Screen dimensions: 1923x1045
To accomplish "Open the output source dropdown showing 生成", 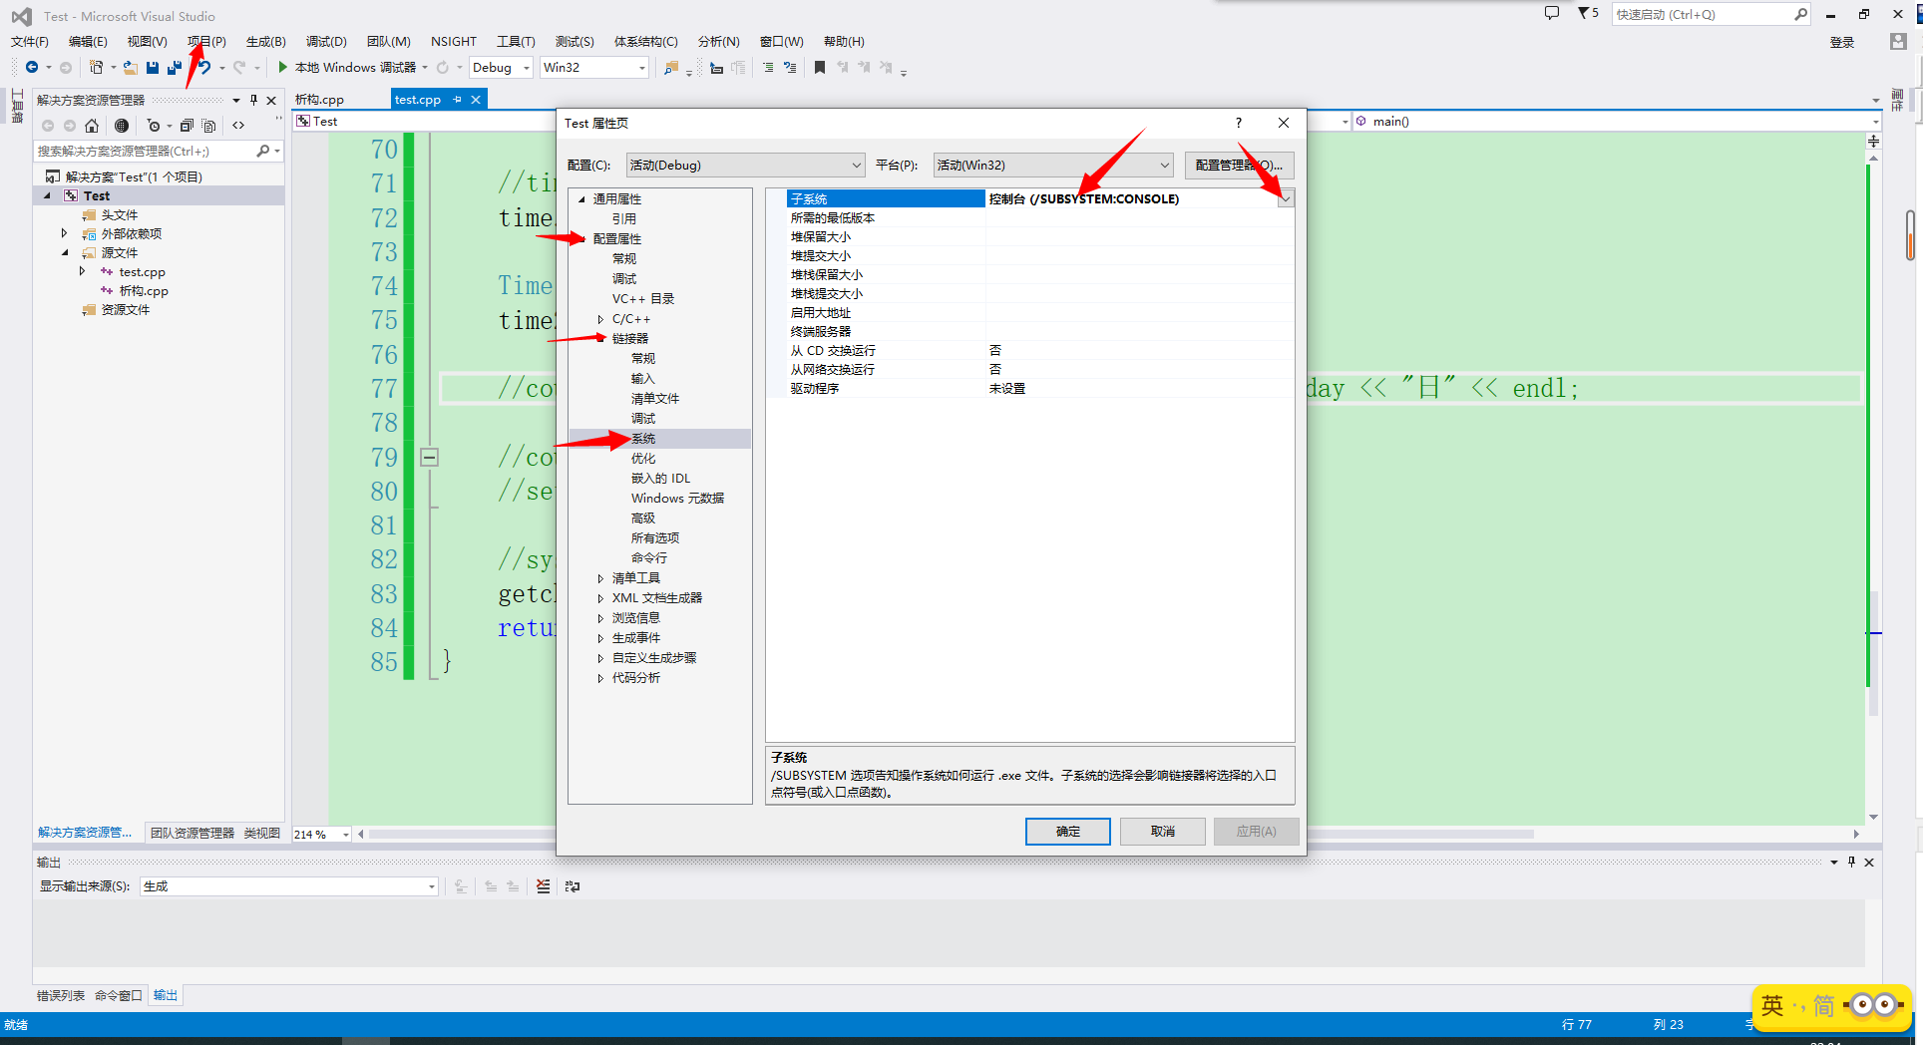I will coord(289,885).
